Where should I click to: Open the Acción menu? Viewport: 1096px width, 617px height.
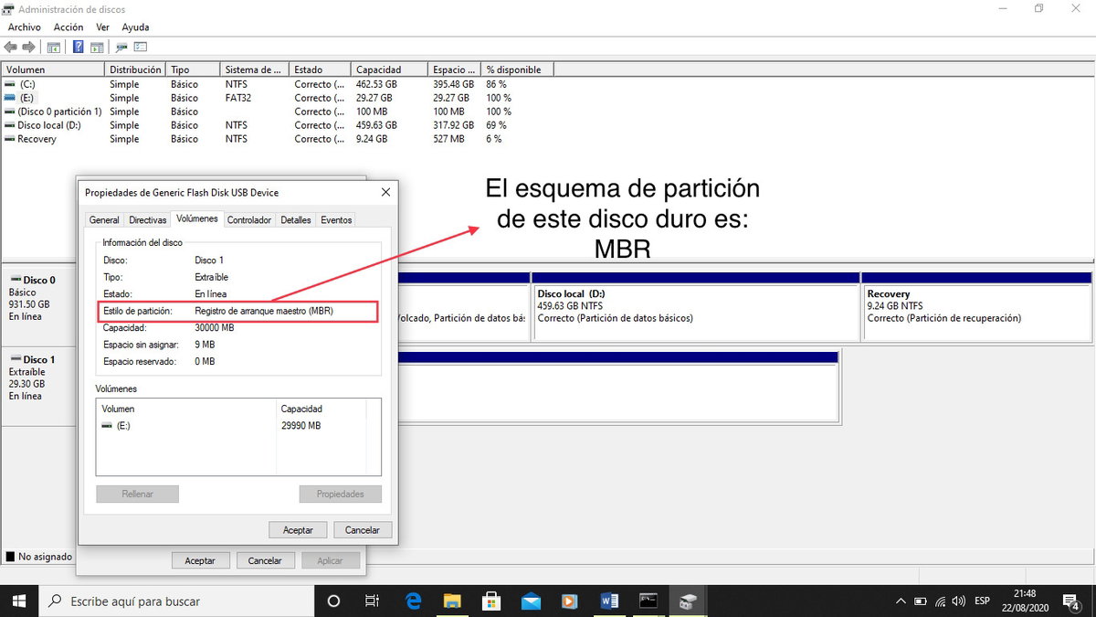pos(68,27)
